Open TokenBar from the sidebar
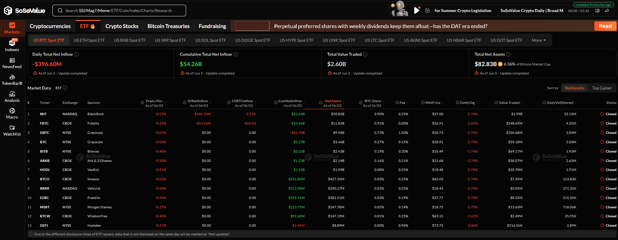The image size is (618, 240). pos(12,80)
